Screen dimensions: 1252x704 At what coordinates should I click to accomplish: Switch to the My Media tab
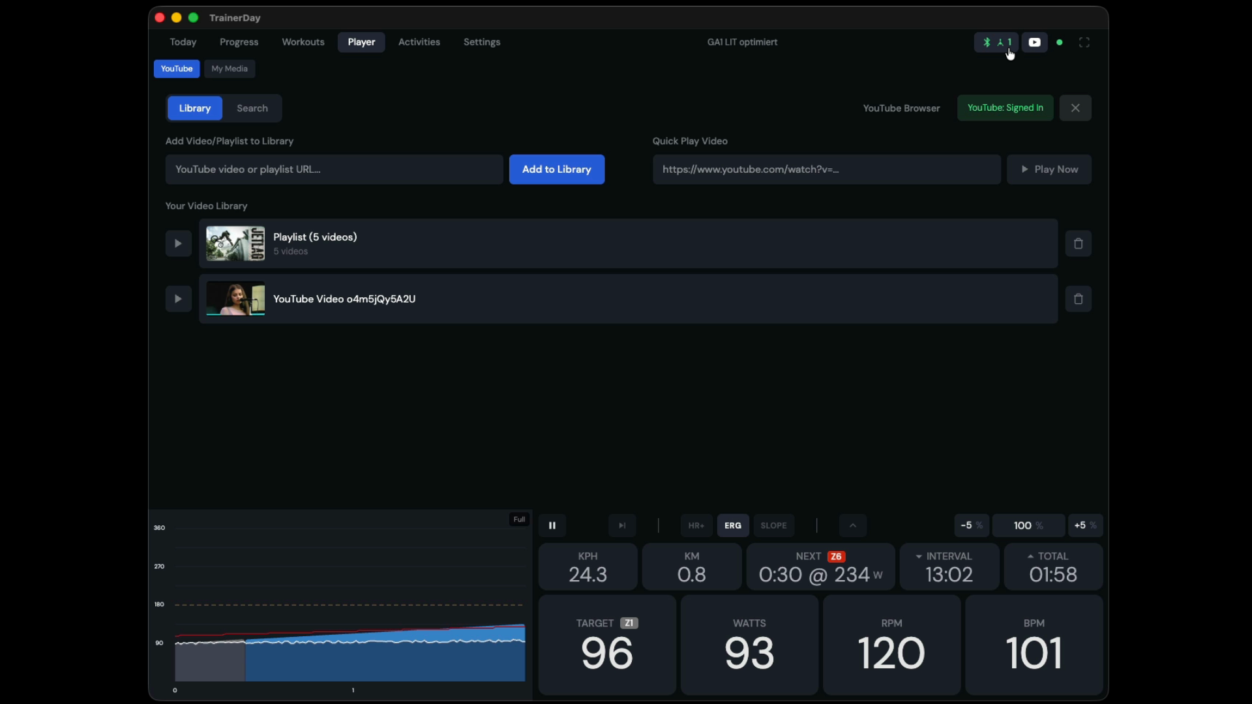[x=230, y=68]
